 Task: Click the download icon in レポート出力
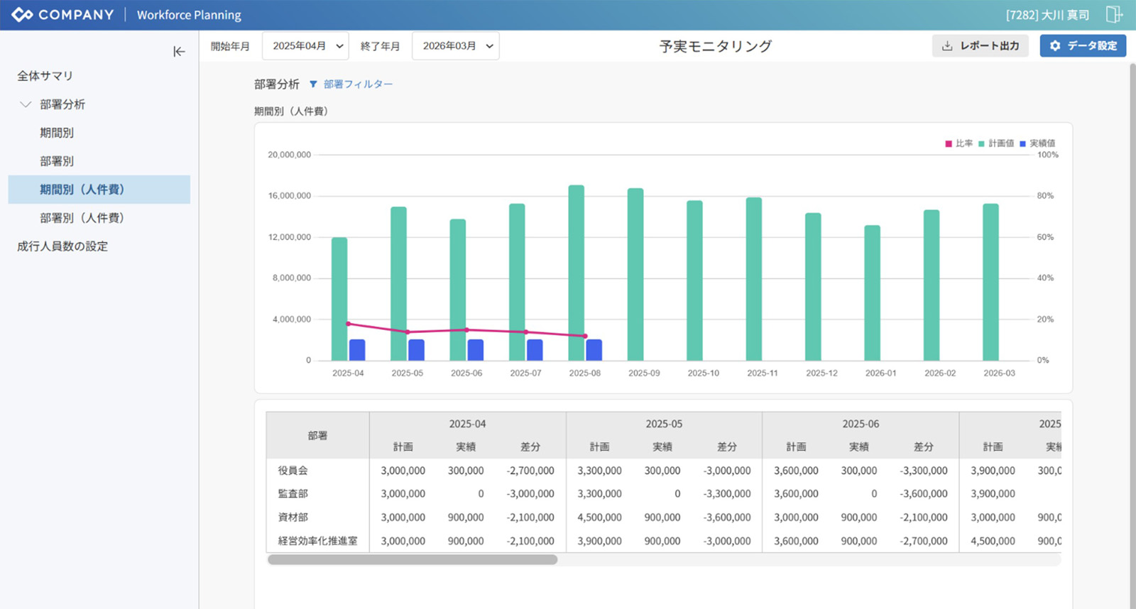pyautogui.click(x=947, y=45)
